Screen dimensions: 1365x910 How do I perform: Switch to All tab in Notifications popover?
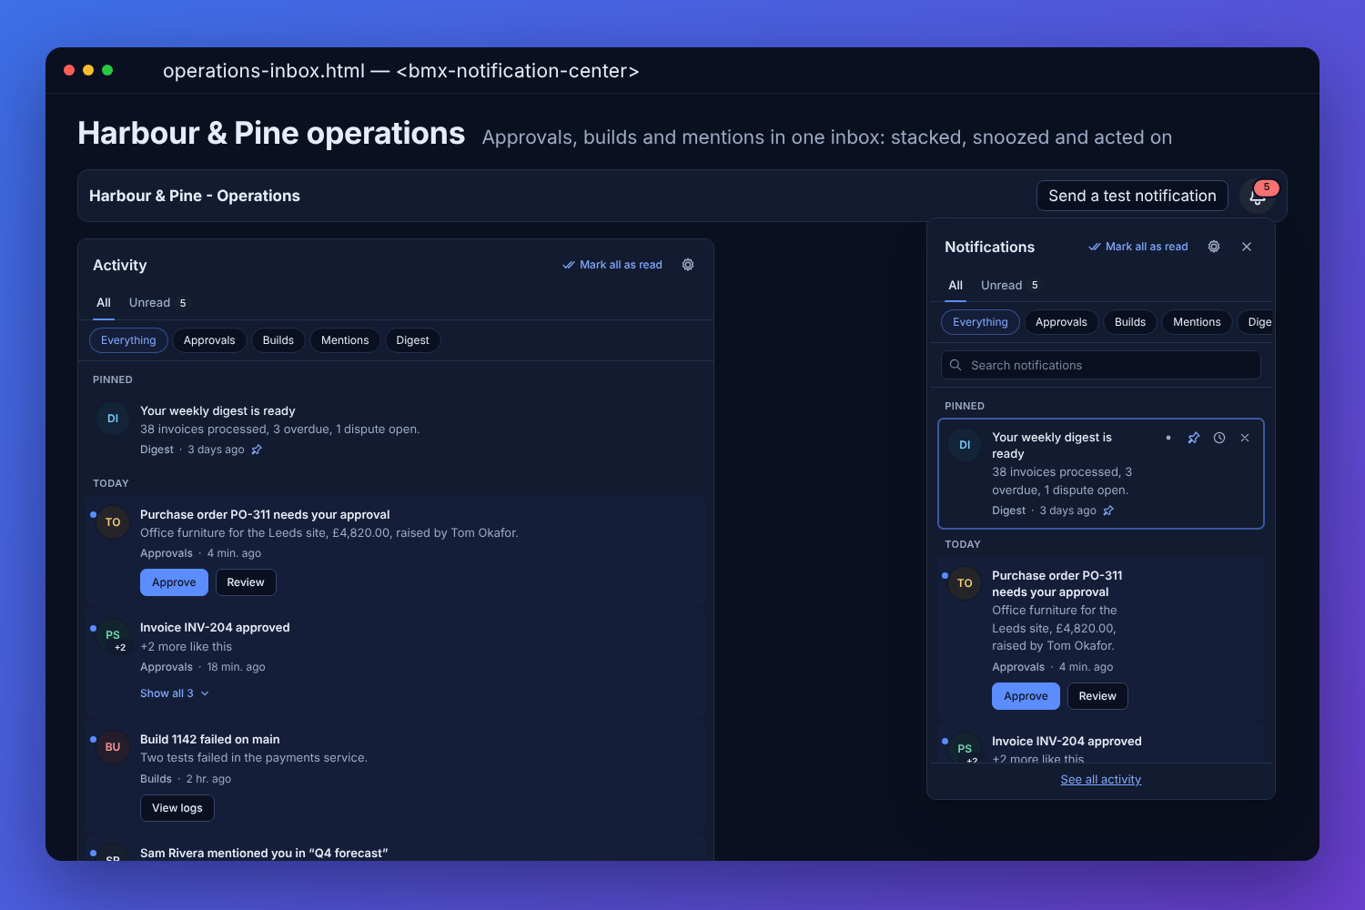(x=955, y=286)
